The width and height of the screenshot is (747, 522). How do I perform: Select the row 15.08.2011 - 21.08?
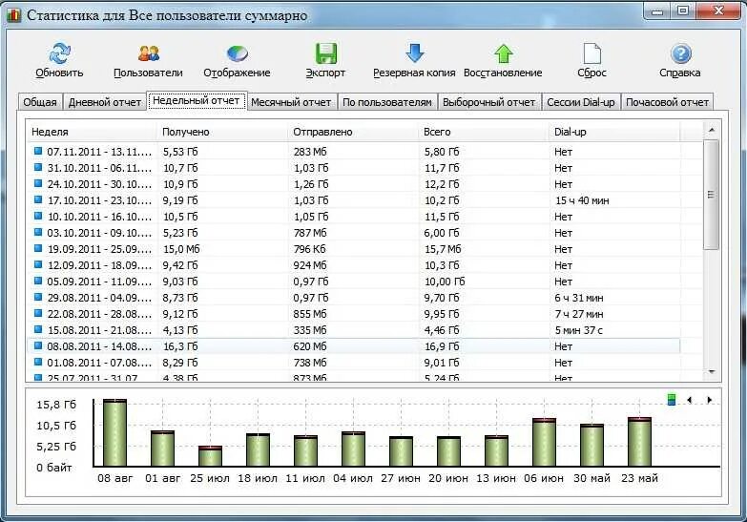click(x=354, y=330)
